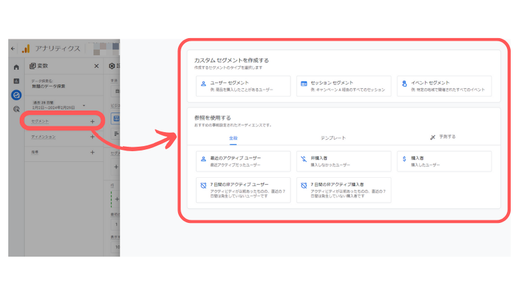Click the back arrow beside Analytics logo
The image size is (519, 296).
[13, 49]
